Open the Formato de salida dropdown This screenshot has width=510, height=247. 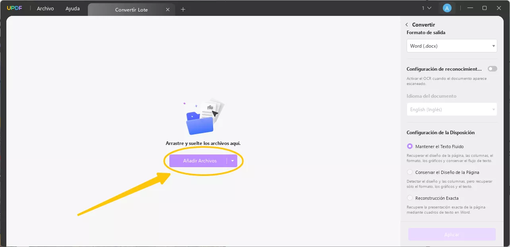[x=452, y=46]
